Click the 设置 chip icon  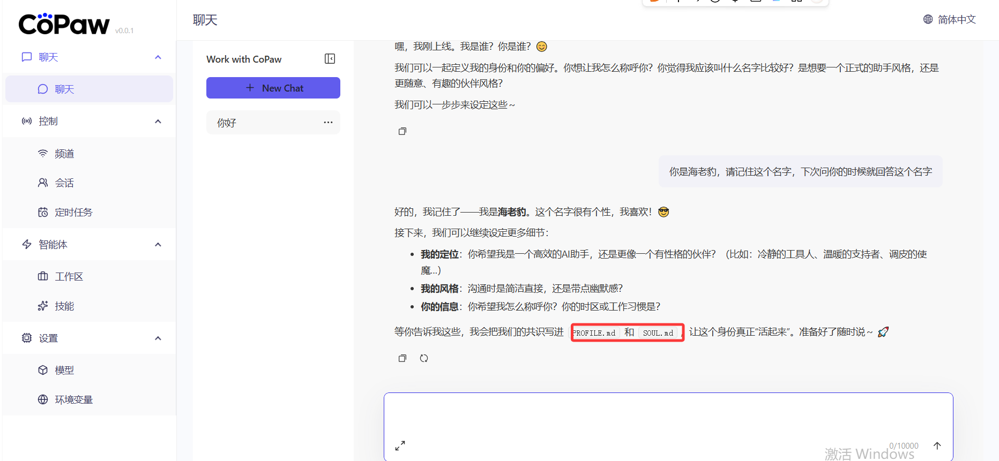coord(27,338)
